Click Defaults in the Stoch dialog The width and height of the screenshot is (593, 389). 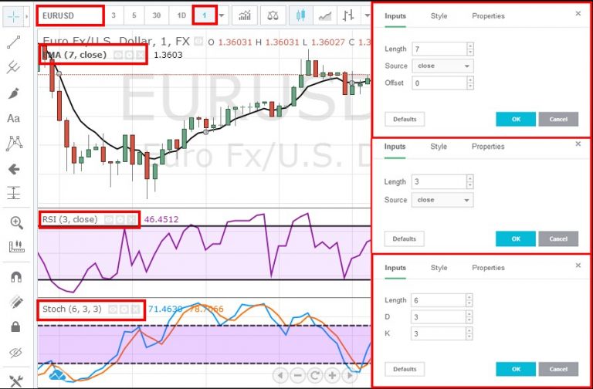click(405, 369)
